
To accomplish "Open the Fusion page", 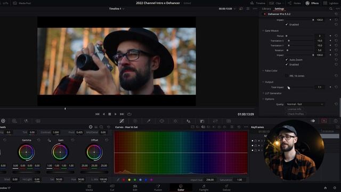I will click(158, 188).
